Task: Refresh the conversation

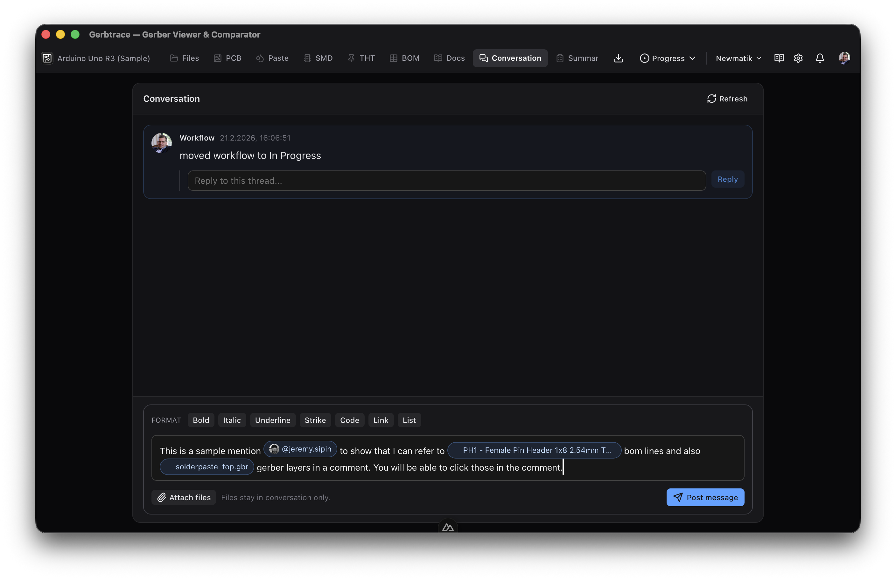Action: [727, 99]
